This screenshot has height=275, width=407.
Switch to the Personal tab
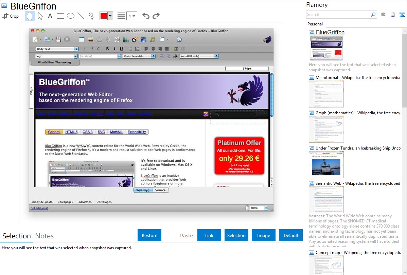click(x=315, y=24)
